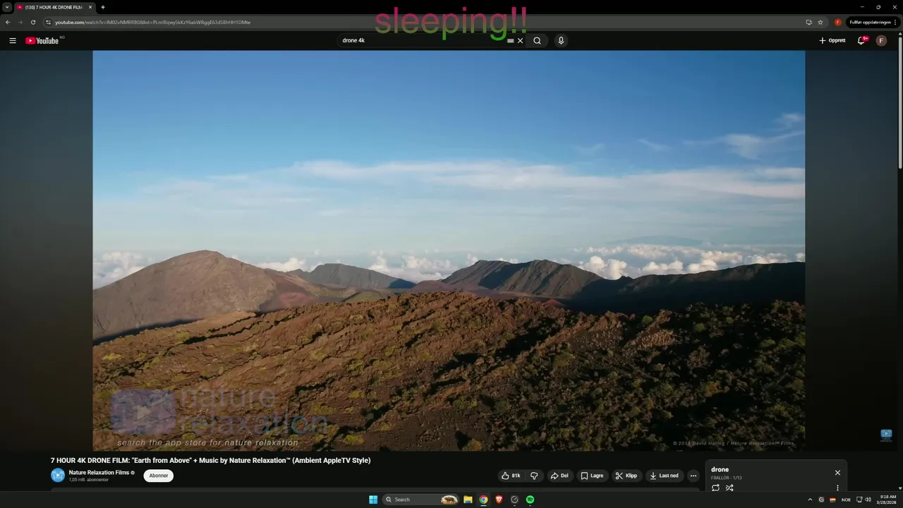Open the on-screen keyboard in search box

[x=511, y=41]
